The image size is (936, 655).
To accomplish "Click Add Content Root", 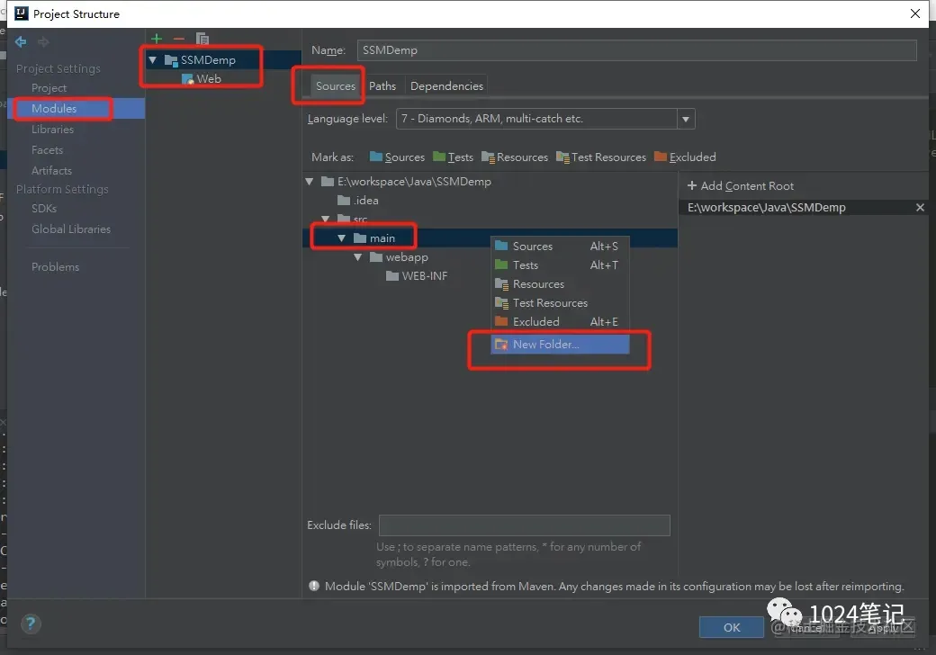I will (740, 186).
